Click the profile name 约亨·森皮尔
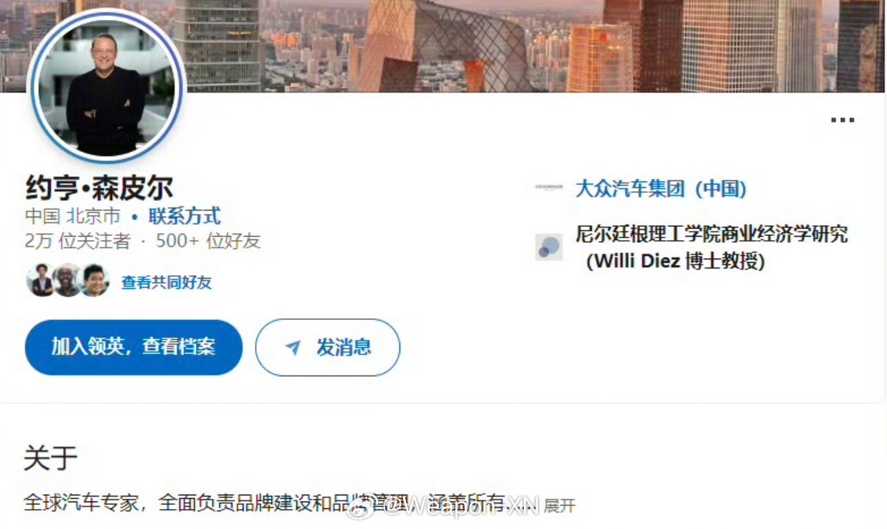Screen dimensions: 887x529 pyautogui.click(x=99, y=187)
